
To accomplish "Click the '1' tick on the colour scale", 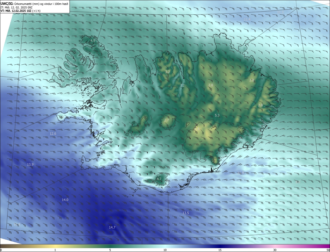I will tap(55, 250).
